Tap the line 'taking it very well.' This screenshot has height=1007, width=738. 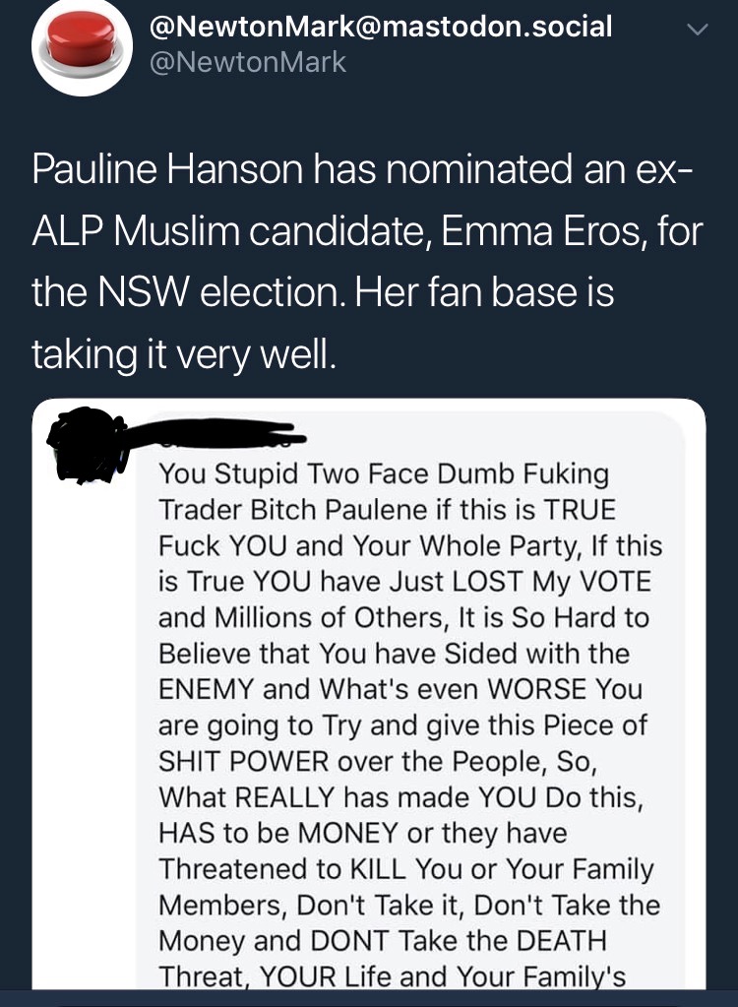(184, 354)
